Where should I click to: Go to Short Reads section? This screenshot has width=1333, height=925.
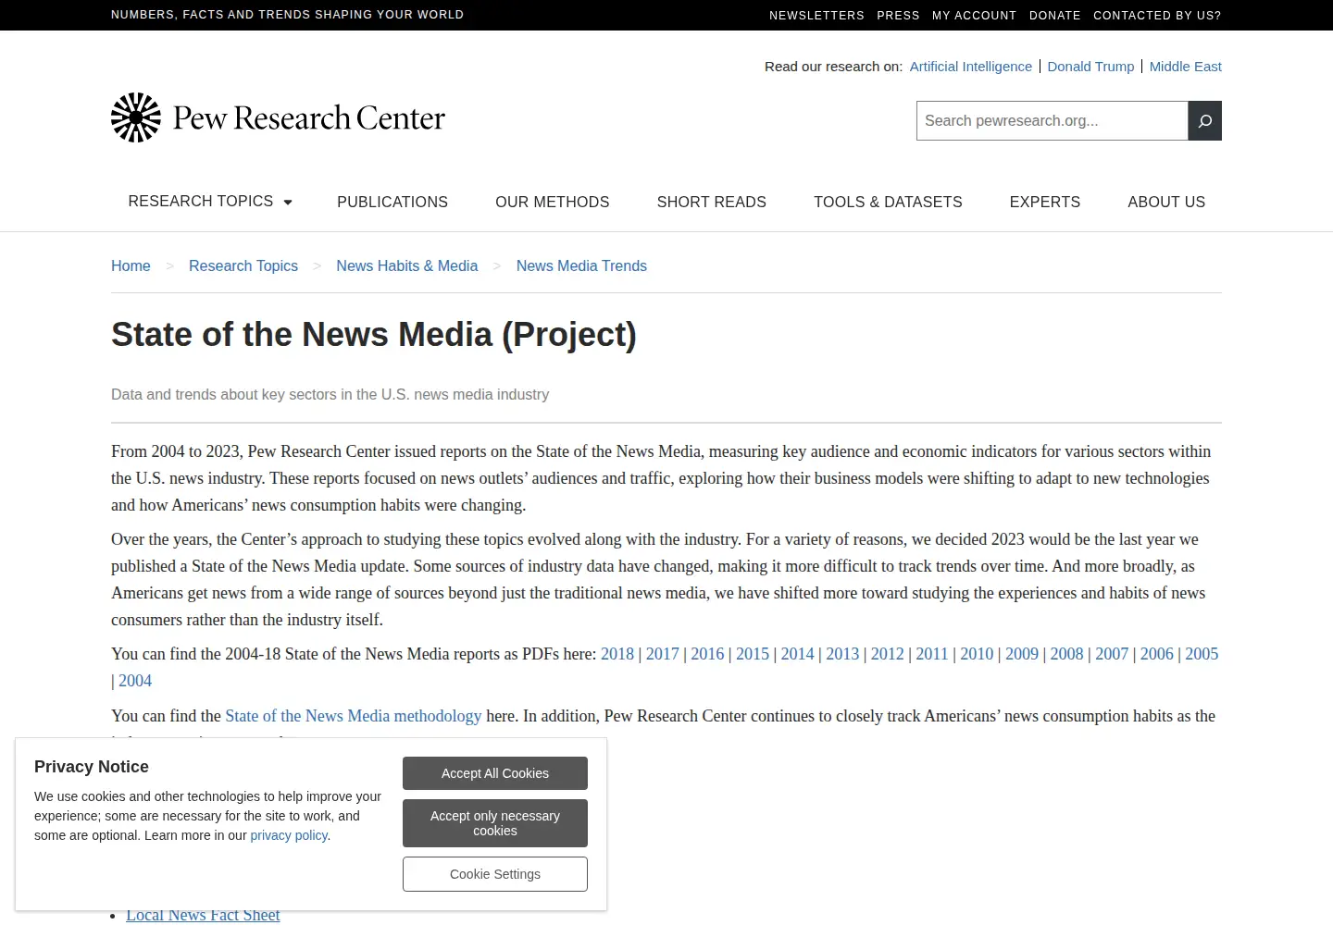pyautogui.click(x=712, y=202)
